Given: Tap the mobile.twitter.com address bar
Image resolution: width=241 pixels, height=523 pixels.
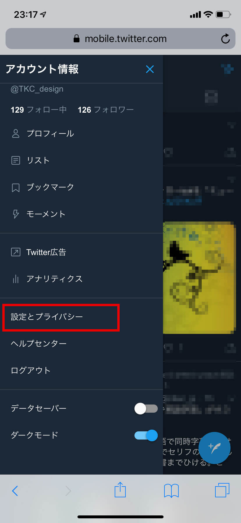Looking at the screenshot, I should [x=120, y=39].
